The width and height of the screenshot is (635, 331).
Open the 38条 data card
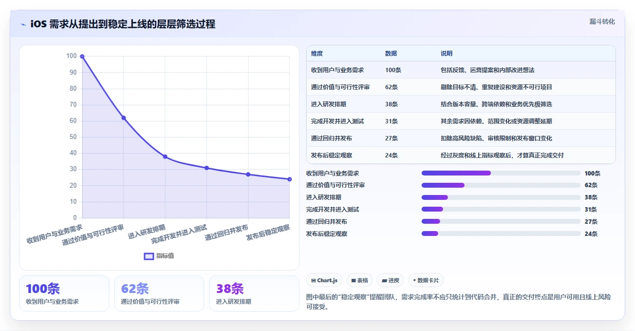(254, 293)
